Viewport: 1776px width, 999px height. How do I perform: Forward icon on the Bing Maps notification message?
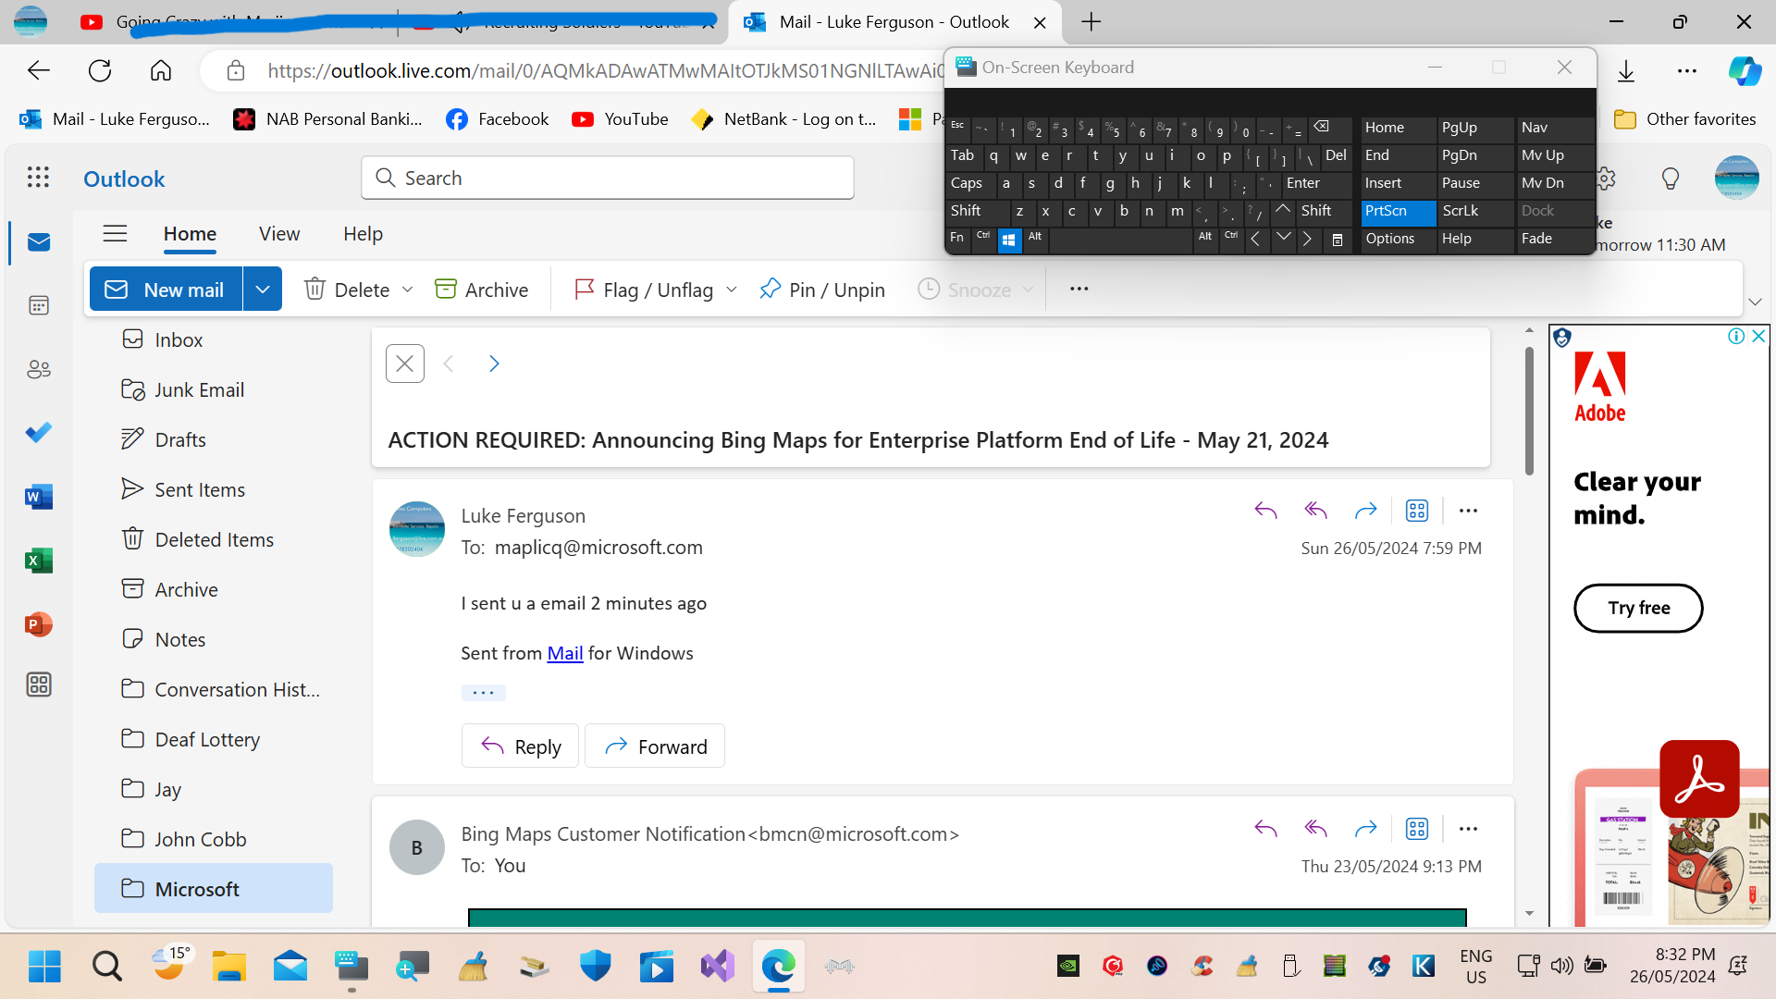pos(1365,829)
